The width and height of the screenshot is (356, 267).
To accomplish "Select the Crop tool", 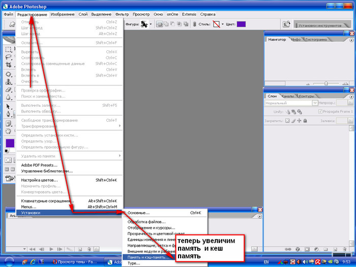I will [9, 65].
